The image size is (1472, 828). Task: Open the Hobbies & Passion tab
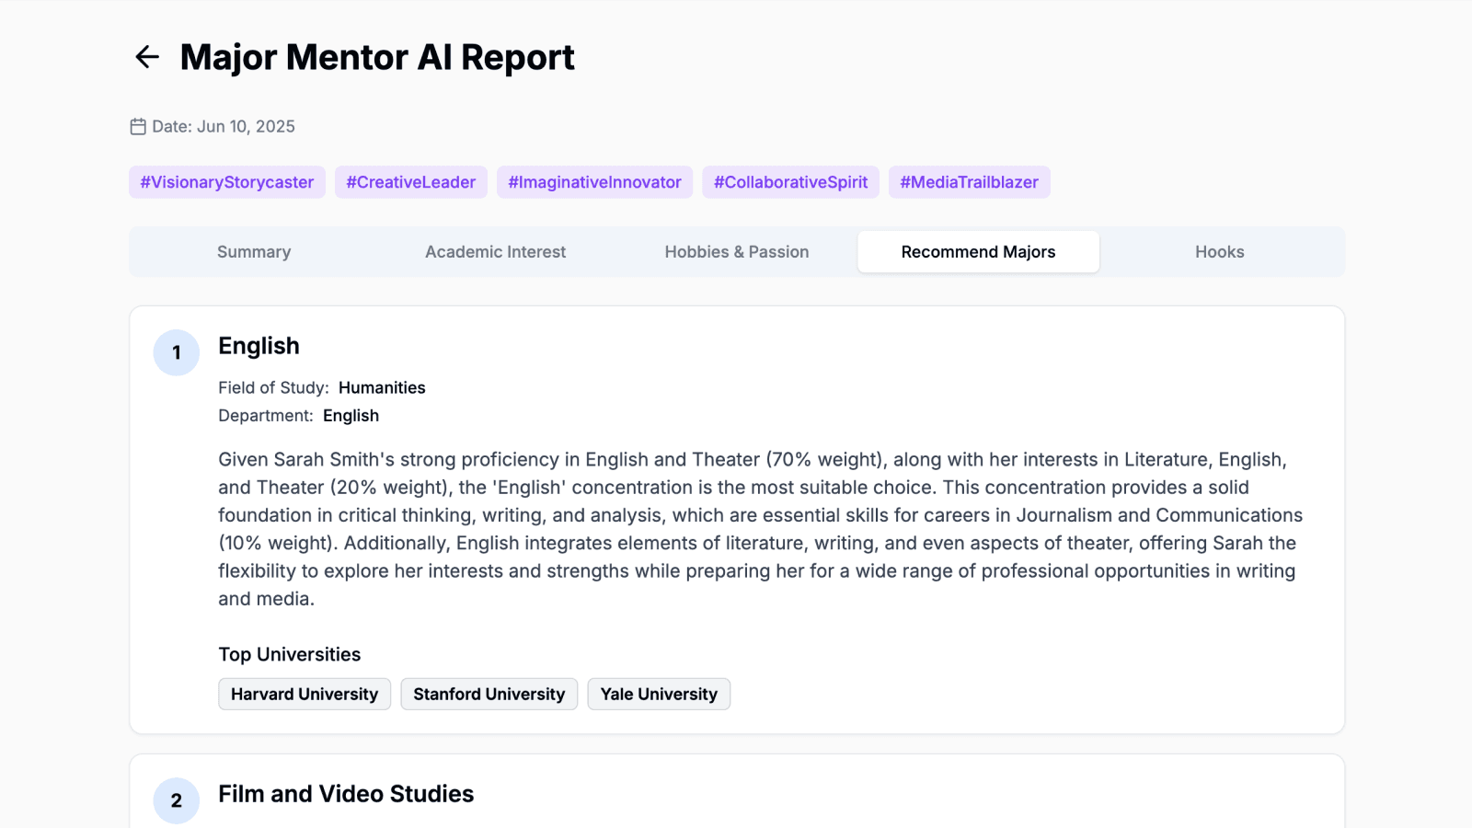click(x=737, y=252)
